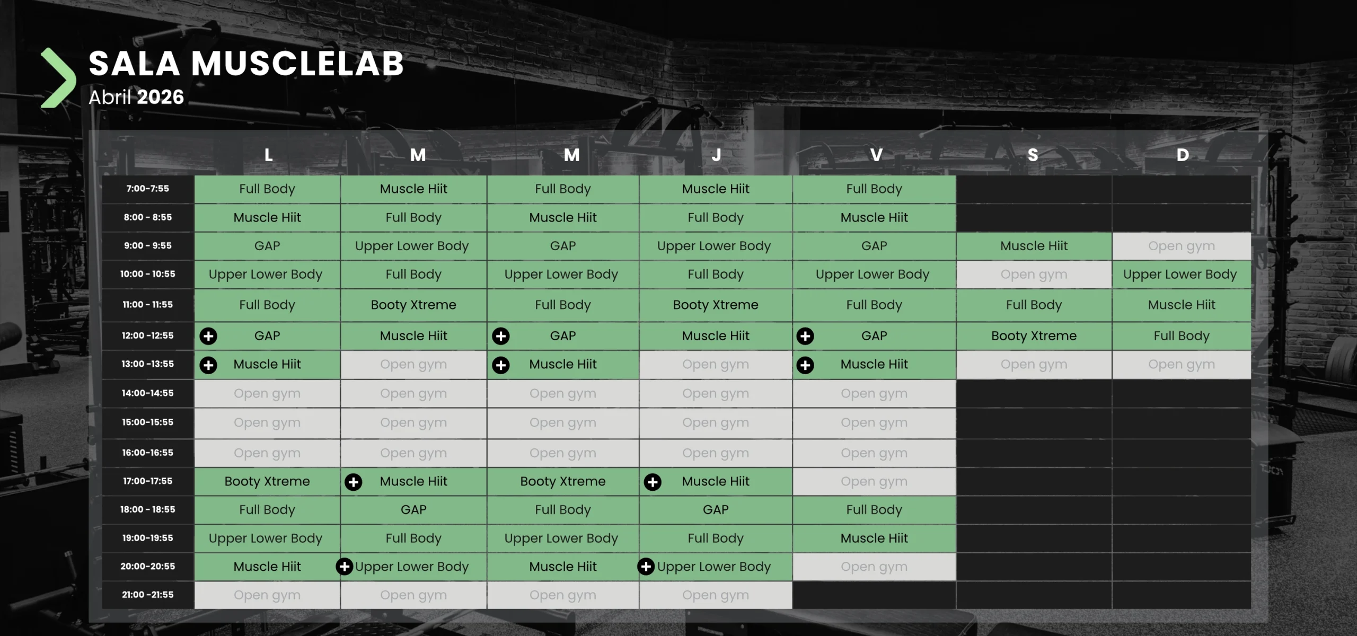This screenshot has height=636, width=1357.
Task: Click the plus icon beside Friday 12:00 GAP
Action: tap(805, 336)
